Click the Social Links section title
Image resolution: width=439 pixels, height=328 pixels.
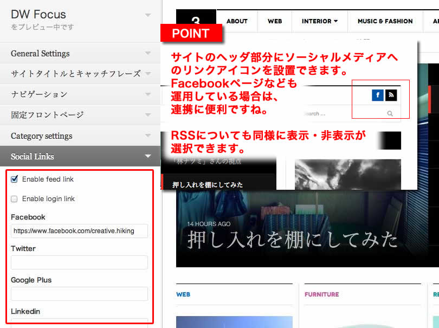pyautogui.click(x=32, y=156)
